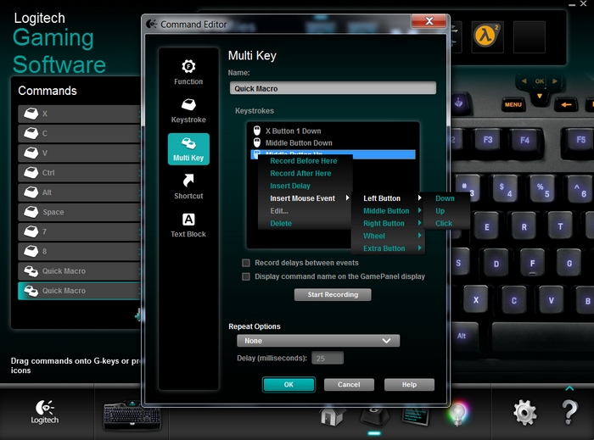Open the Half-Life 2 profile icon

point(487,36)
